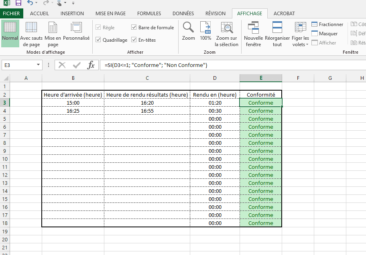Click the insert function fx icon
Screen dimensions: 366x255
pyautogui.click(x=91, y=65)
